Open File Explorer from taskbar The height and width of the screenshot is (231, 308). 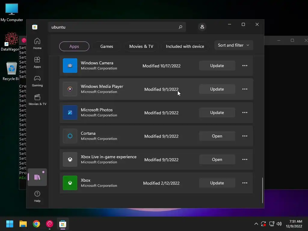23,224
